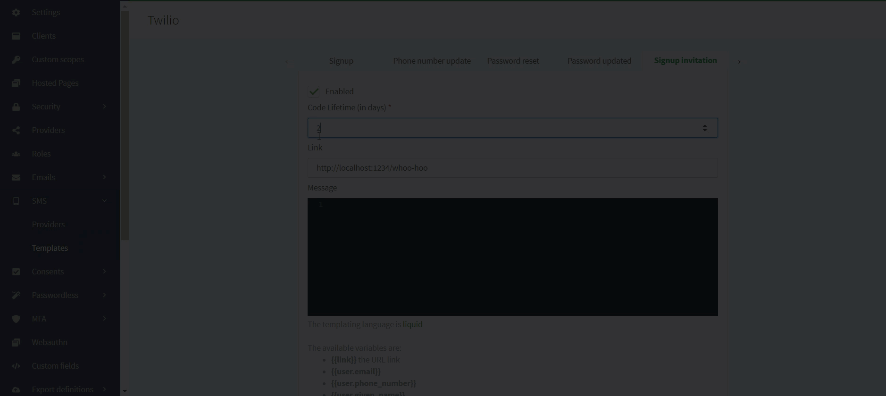
Task: Click the Roles users icon
Action: [16, 154]
